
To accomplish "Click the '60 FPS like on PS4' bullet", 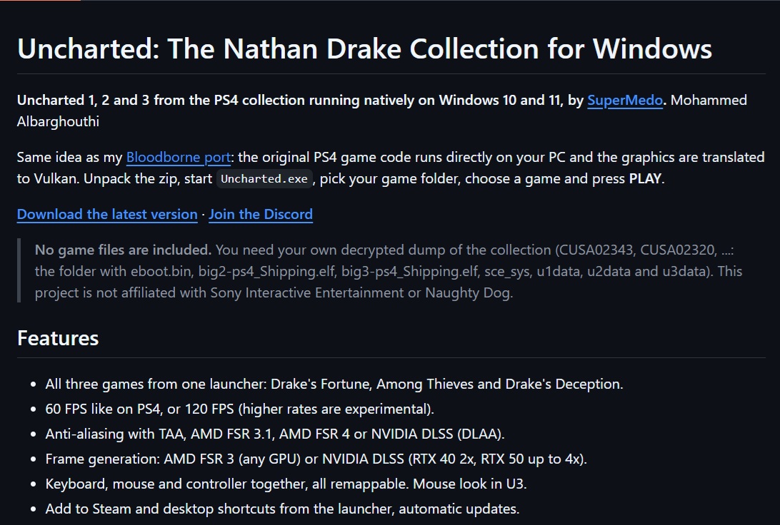I will (x=240, y=409).
